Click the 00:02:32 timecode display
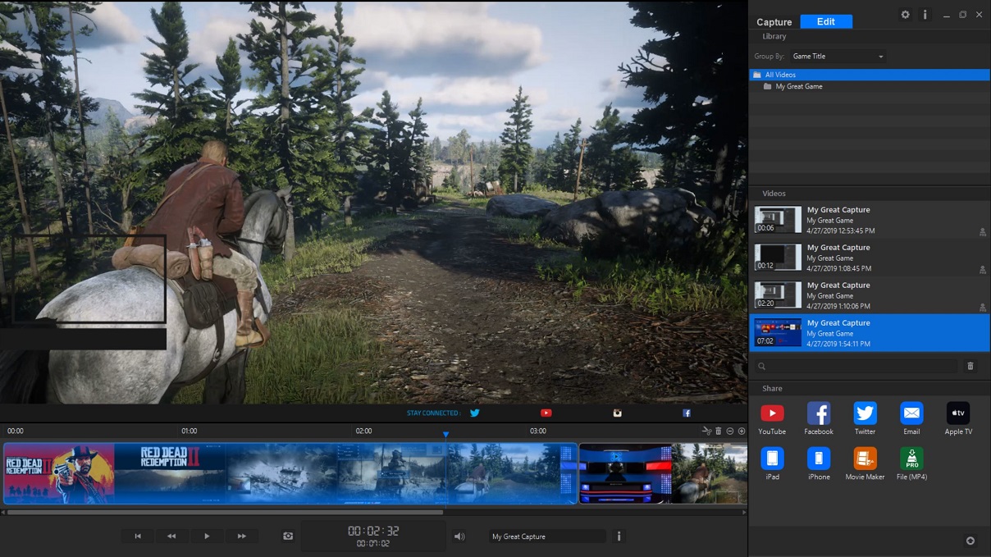The image size is (991, 557). [373, 531]
